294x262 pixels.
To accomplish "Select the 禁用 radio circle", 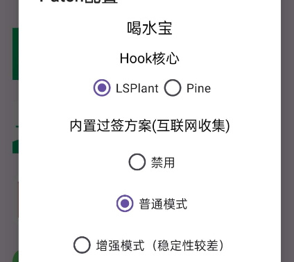I will pyautogui.click(x=137, y=162).
